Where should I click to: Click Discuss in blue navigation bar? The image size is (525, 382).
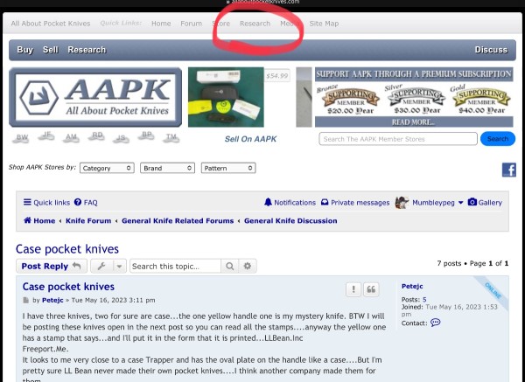click(x=491, y=50)
